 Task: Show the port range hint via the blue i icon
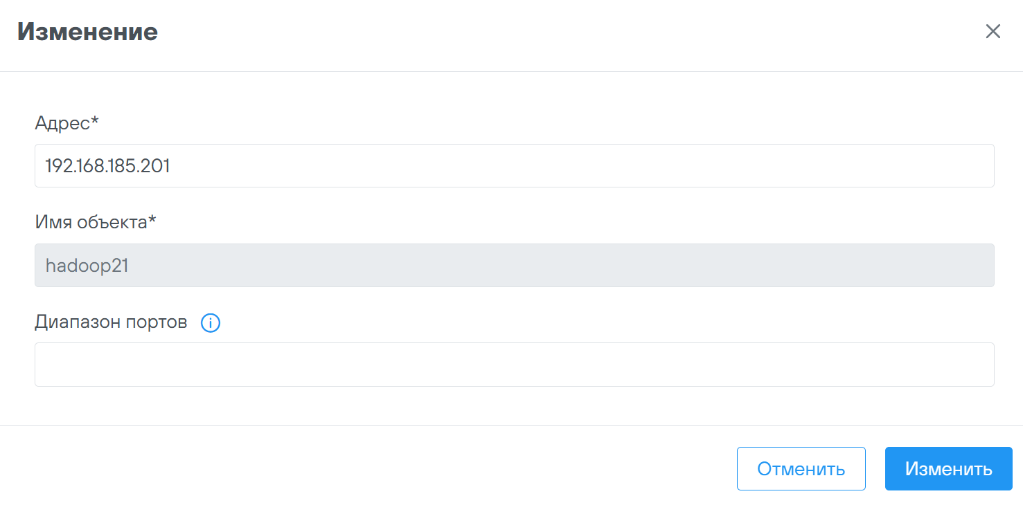point(210,323)
